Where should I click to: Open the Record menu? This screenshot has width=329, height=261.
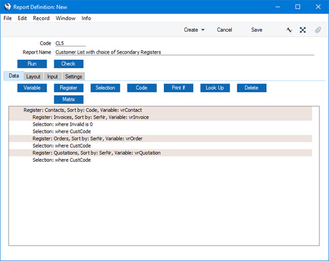(41, 18)
